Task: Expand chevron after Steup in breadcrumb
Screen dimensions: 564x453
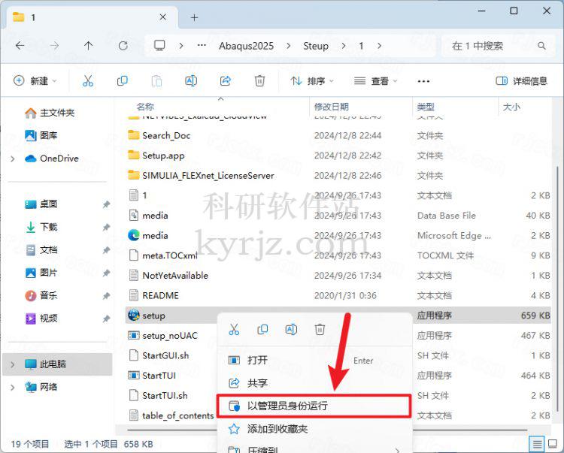Action: pos(344,46)
